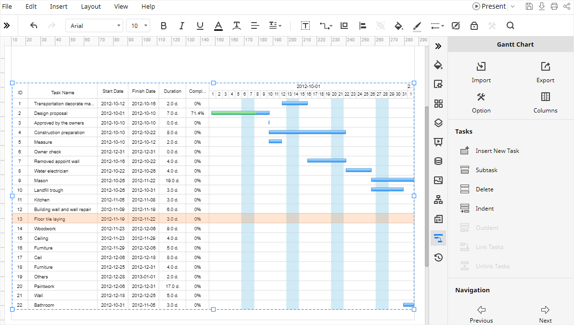Click the Print icon near Present
574x325 pixels.
[553, 6]
